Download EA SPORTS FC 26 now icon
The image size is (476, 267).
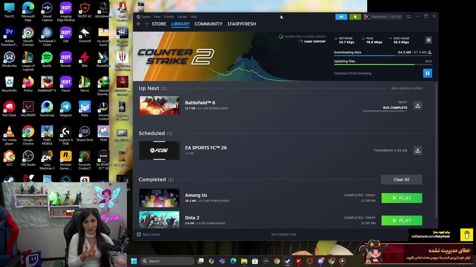418,150
